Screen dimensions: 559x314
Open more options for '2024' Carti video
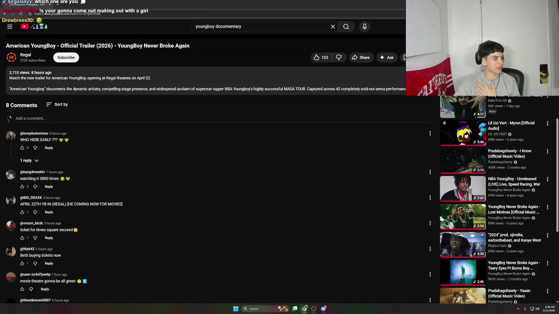547,235
